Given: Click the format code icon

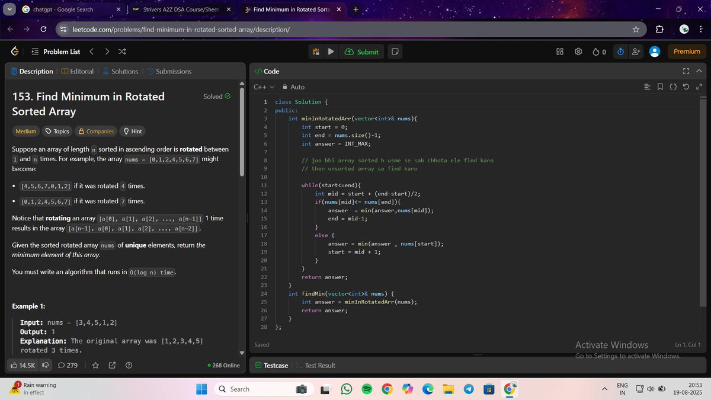Looking at the screenshot, I should pos(647,87).
